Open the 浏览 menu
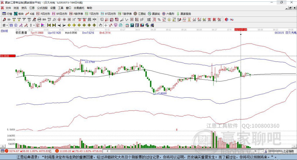 (x=16, y=8)
